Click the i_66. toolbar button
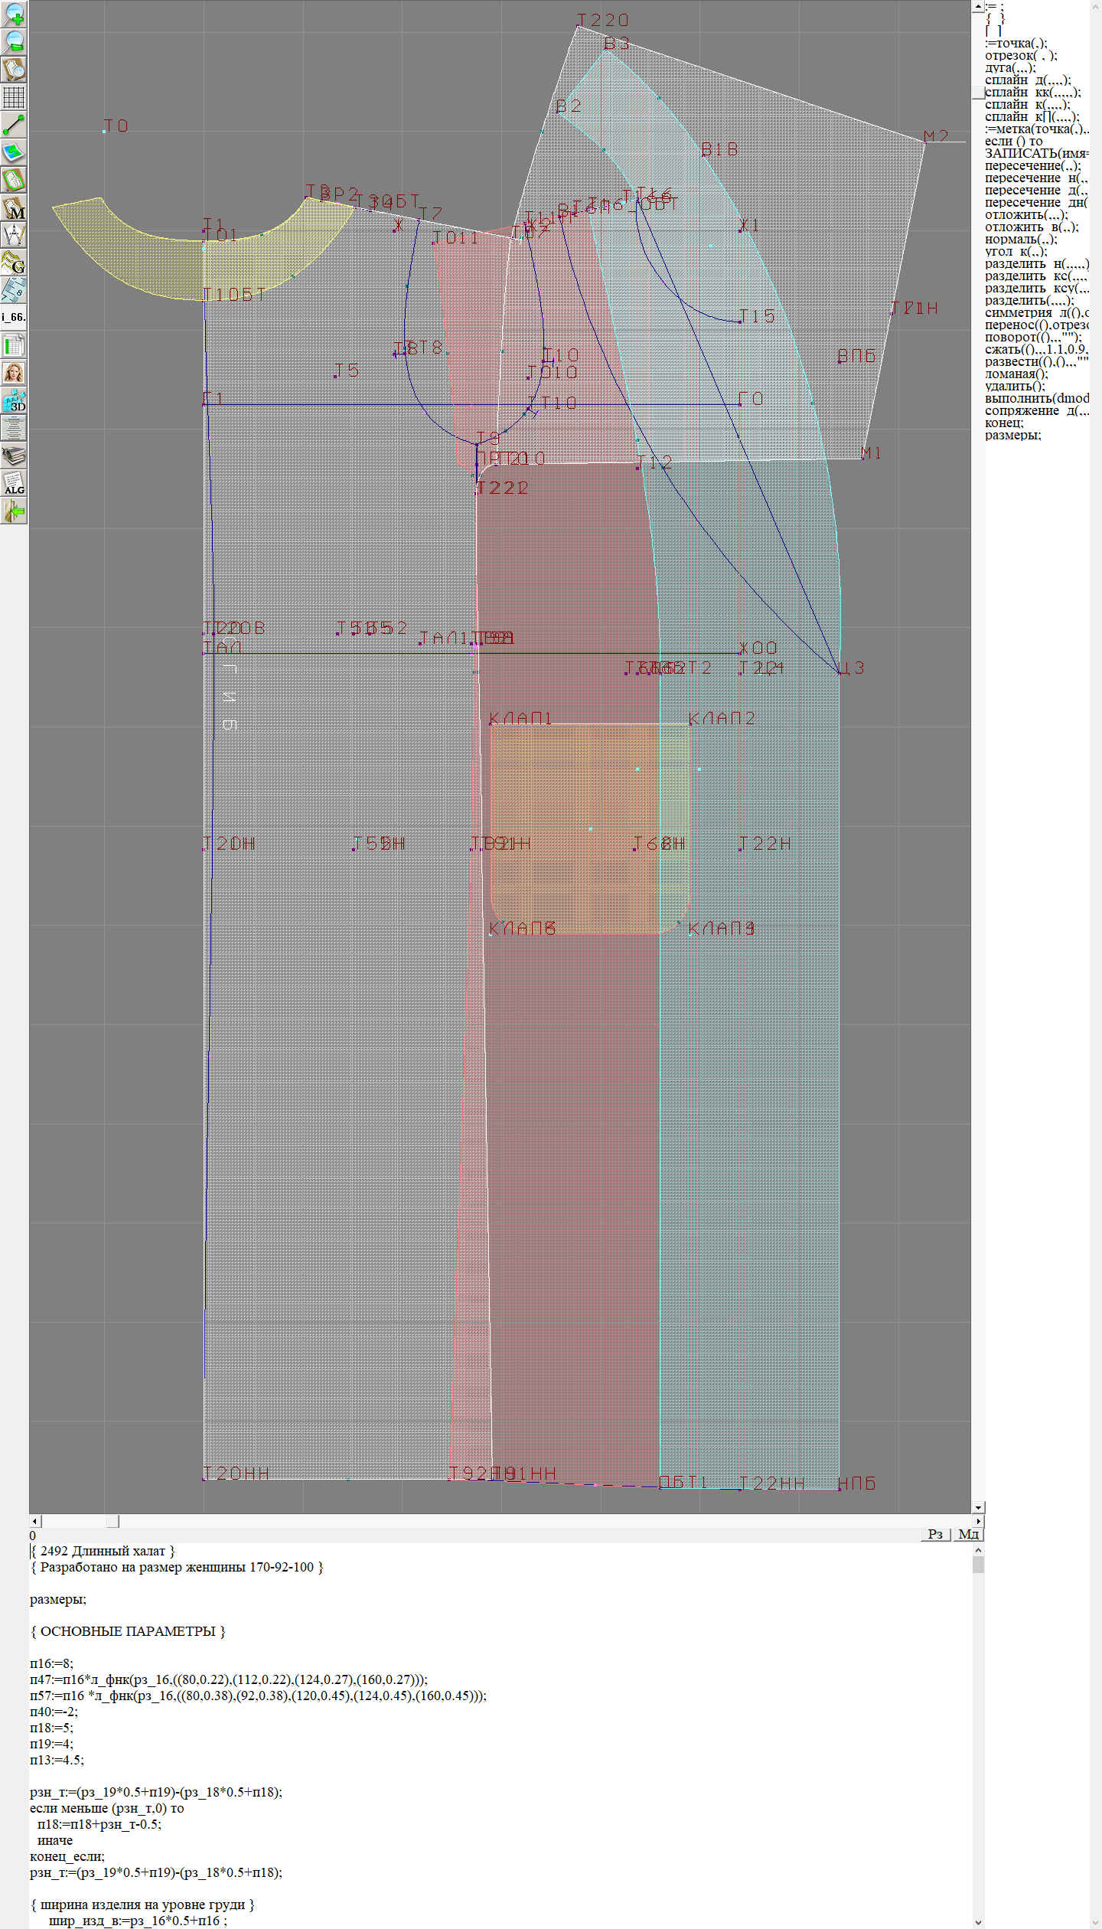The height and width of the screenshot is (1929, 1102). coord(14,317)
